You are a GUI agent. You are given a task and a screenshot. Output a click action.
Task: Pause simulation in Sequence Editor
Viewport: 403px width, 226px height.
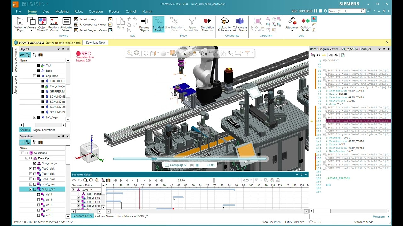pyautogui.click(x=138, y=180)
